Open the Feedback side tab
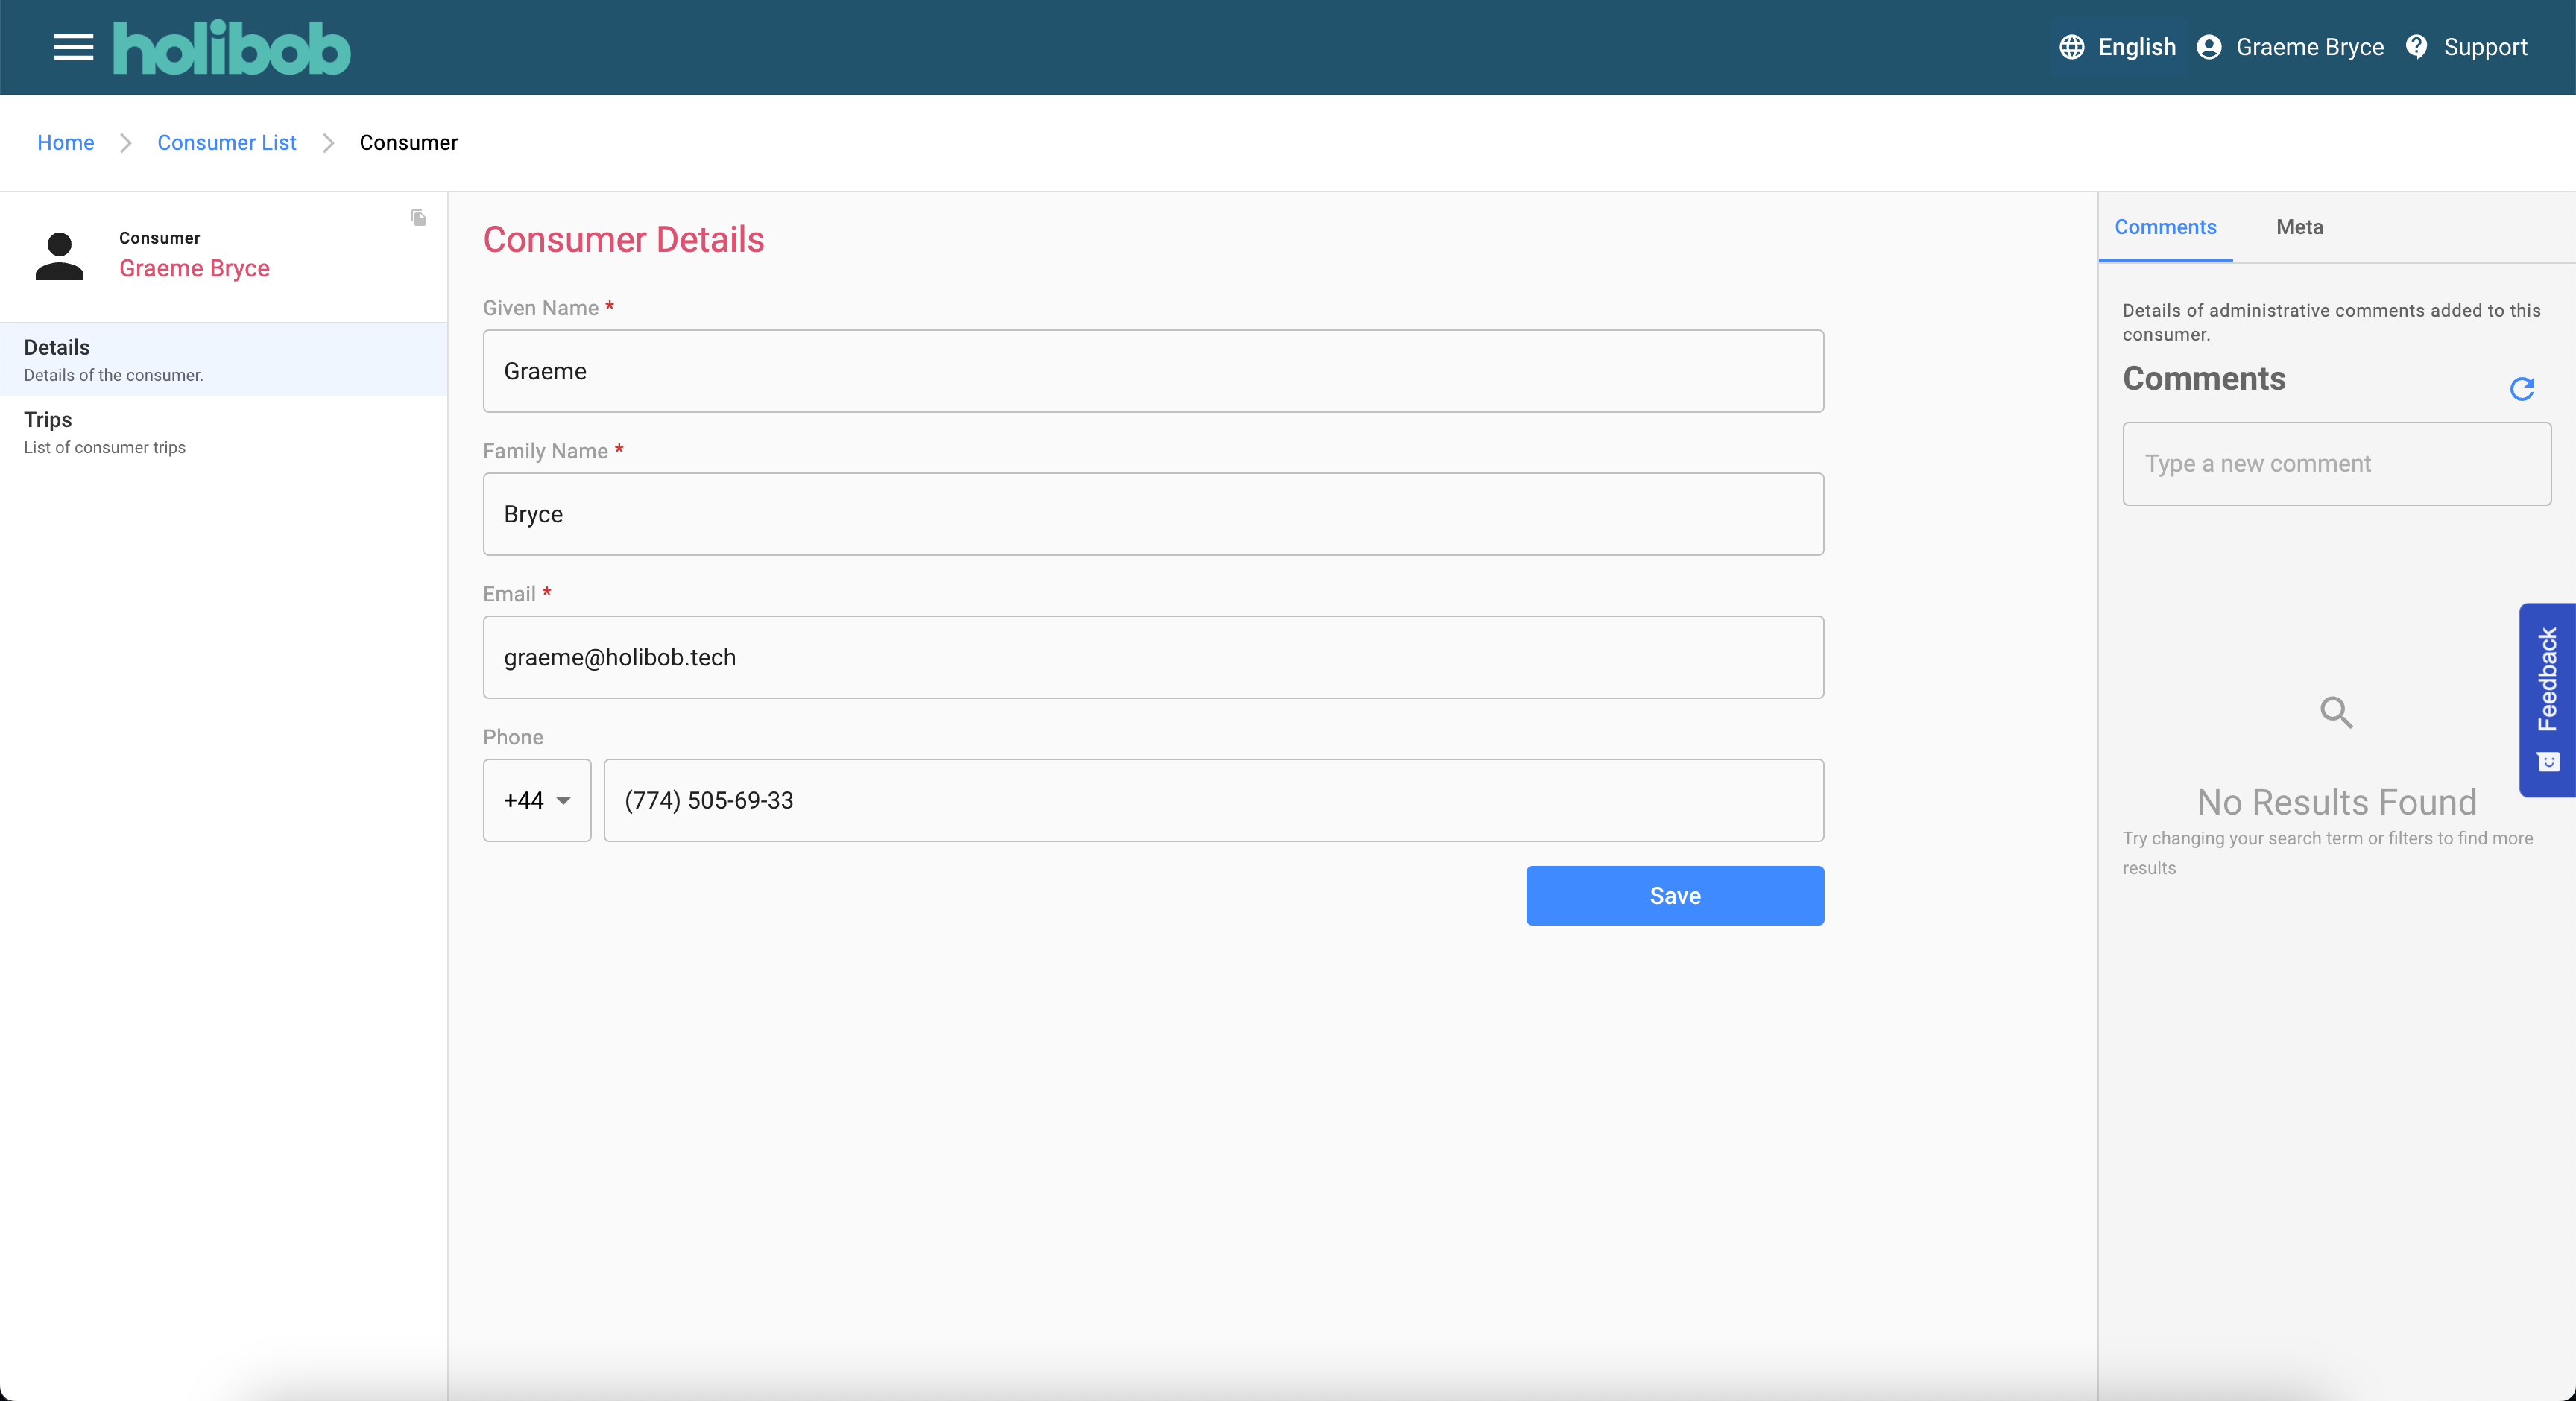This screenshot has width=2576, height=1401. click(x=2547, y=699)
